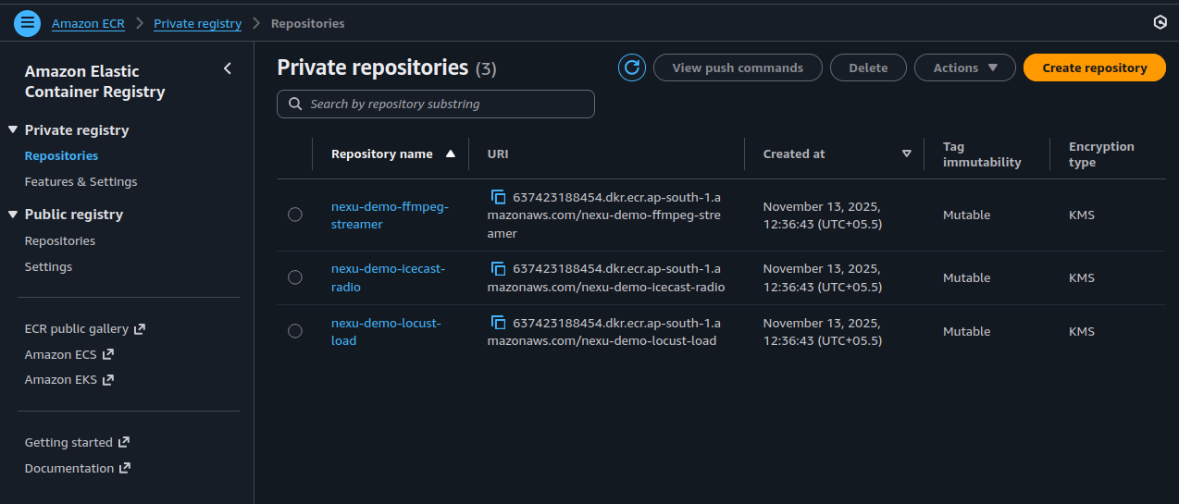Sort ascending by Repository name arrow

click(451, 154)
